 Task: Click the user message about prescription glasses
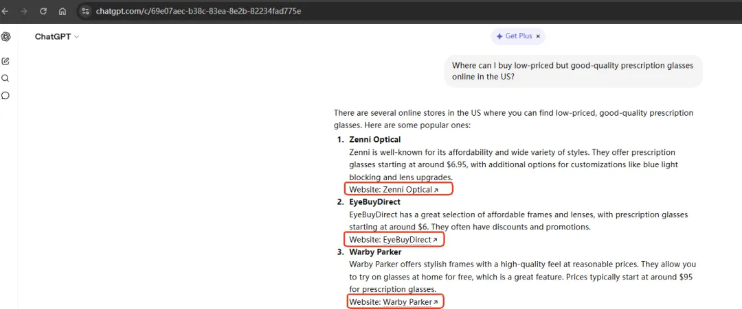tap(573, 71)
